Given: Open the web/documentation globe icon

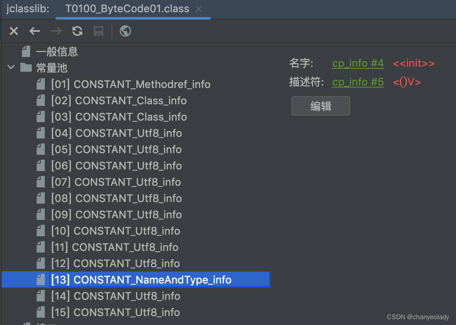Looking at the screenshot, I should pyautogui.click(x=125, y=31).
